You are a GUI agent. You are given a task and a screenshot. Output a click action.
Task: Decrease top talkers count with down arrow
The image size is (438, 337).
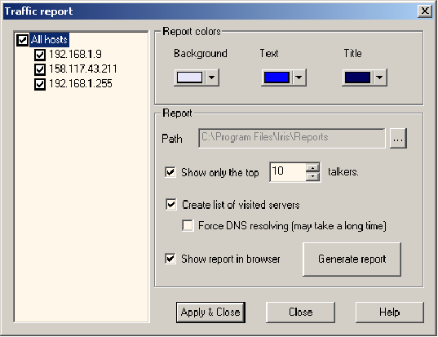pyautogui.click(x=312, y=176)
